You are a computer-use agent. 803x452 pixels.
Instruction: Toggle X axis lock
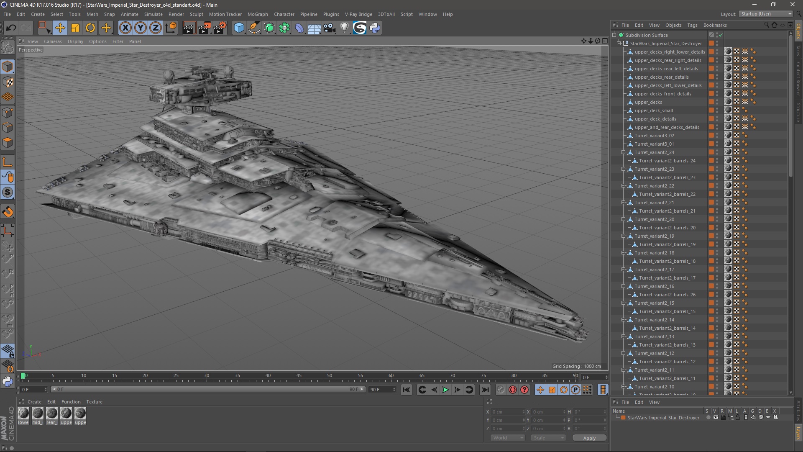125,28
